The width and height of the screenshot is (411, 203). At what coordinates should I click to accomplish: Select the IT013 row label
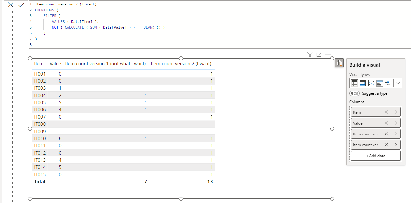40,160
